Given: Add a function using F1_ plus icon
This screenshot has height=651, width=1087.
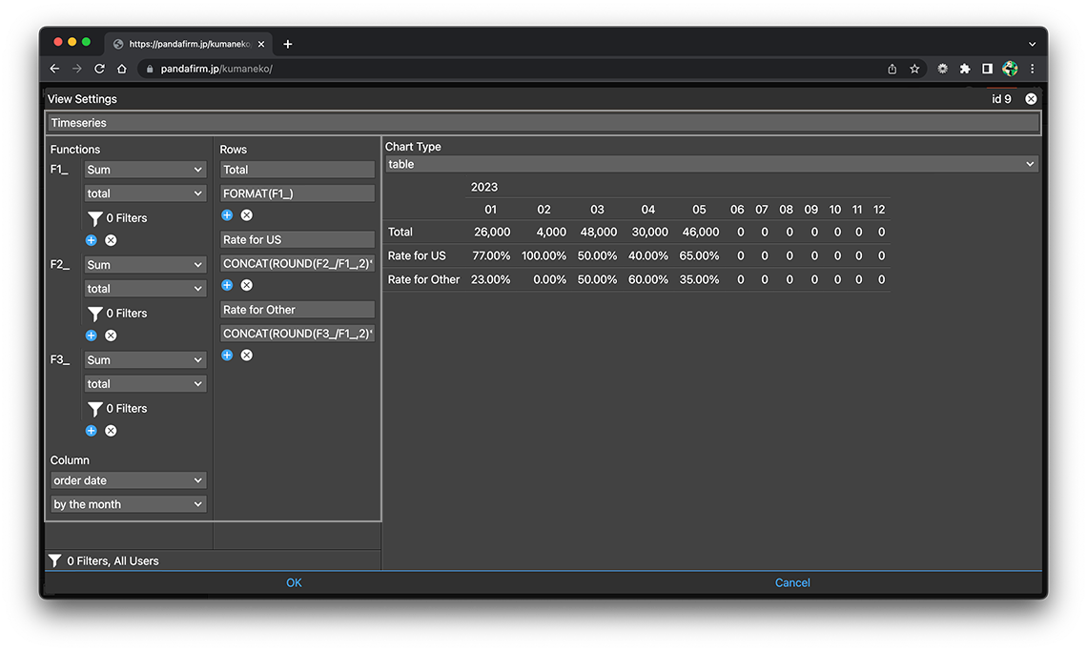Looking at the screenshot, I should click(x=92, y=240).
